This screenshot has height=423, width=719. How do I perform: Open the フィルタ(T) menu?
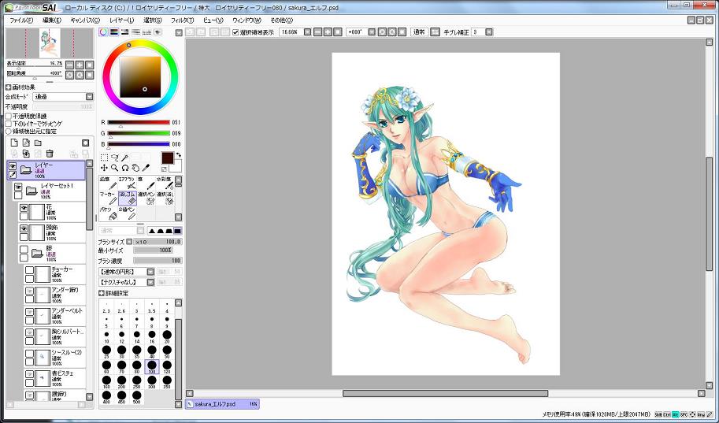(x=182, y=20)
